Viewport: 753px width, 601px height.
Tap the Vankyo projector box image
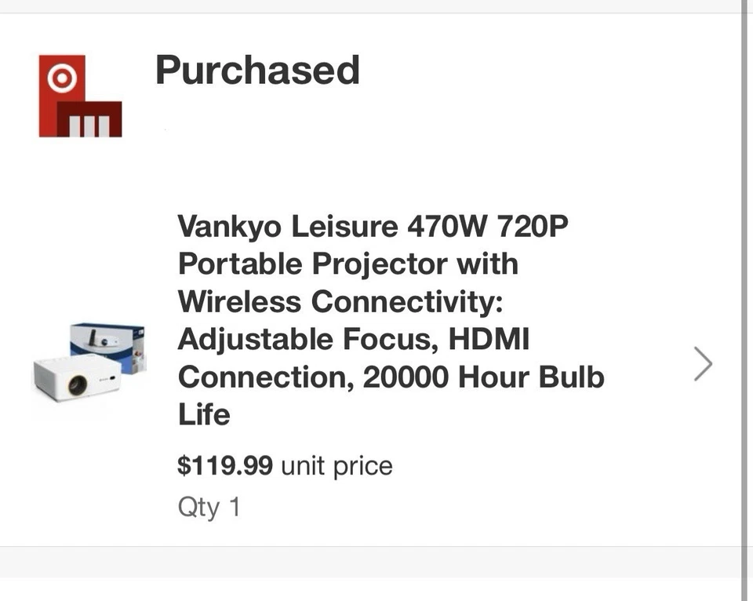pyautogui.click(x=106, y=345)
